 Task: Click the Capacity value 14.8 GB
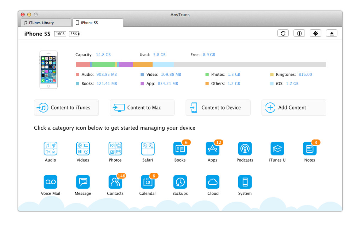(x=103, y=55)
